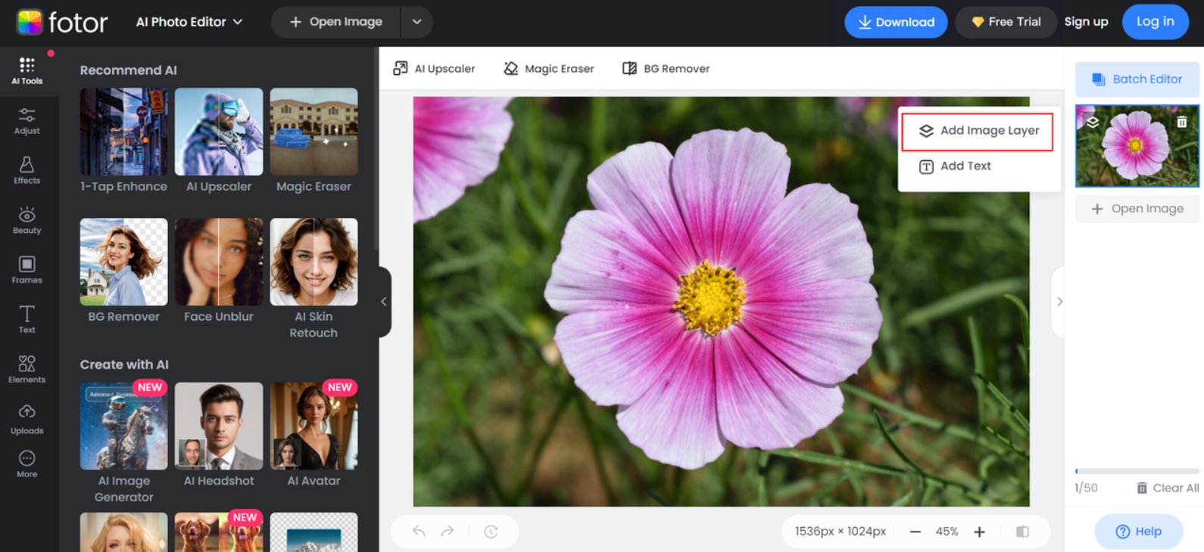Open the Help button
This screenshot has height=552, width=1204.
click(x=1138, y=532)
